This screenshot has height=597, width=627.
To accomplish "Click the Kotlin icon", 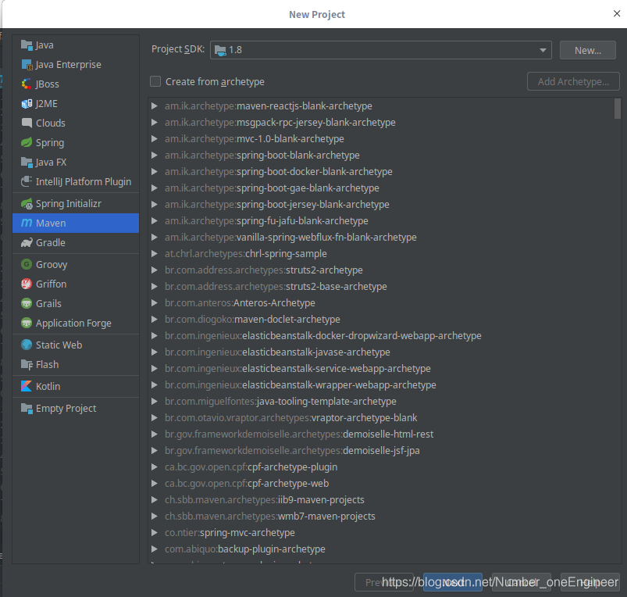I will click(27, 387).
